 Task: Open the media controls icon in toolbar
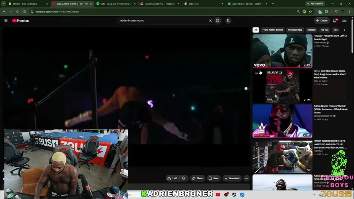tap(336, 12)
